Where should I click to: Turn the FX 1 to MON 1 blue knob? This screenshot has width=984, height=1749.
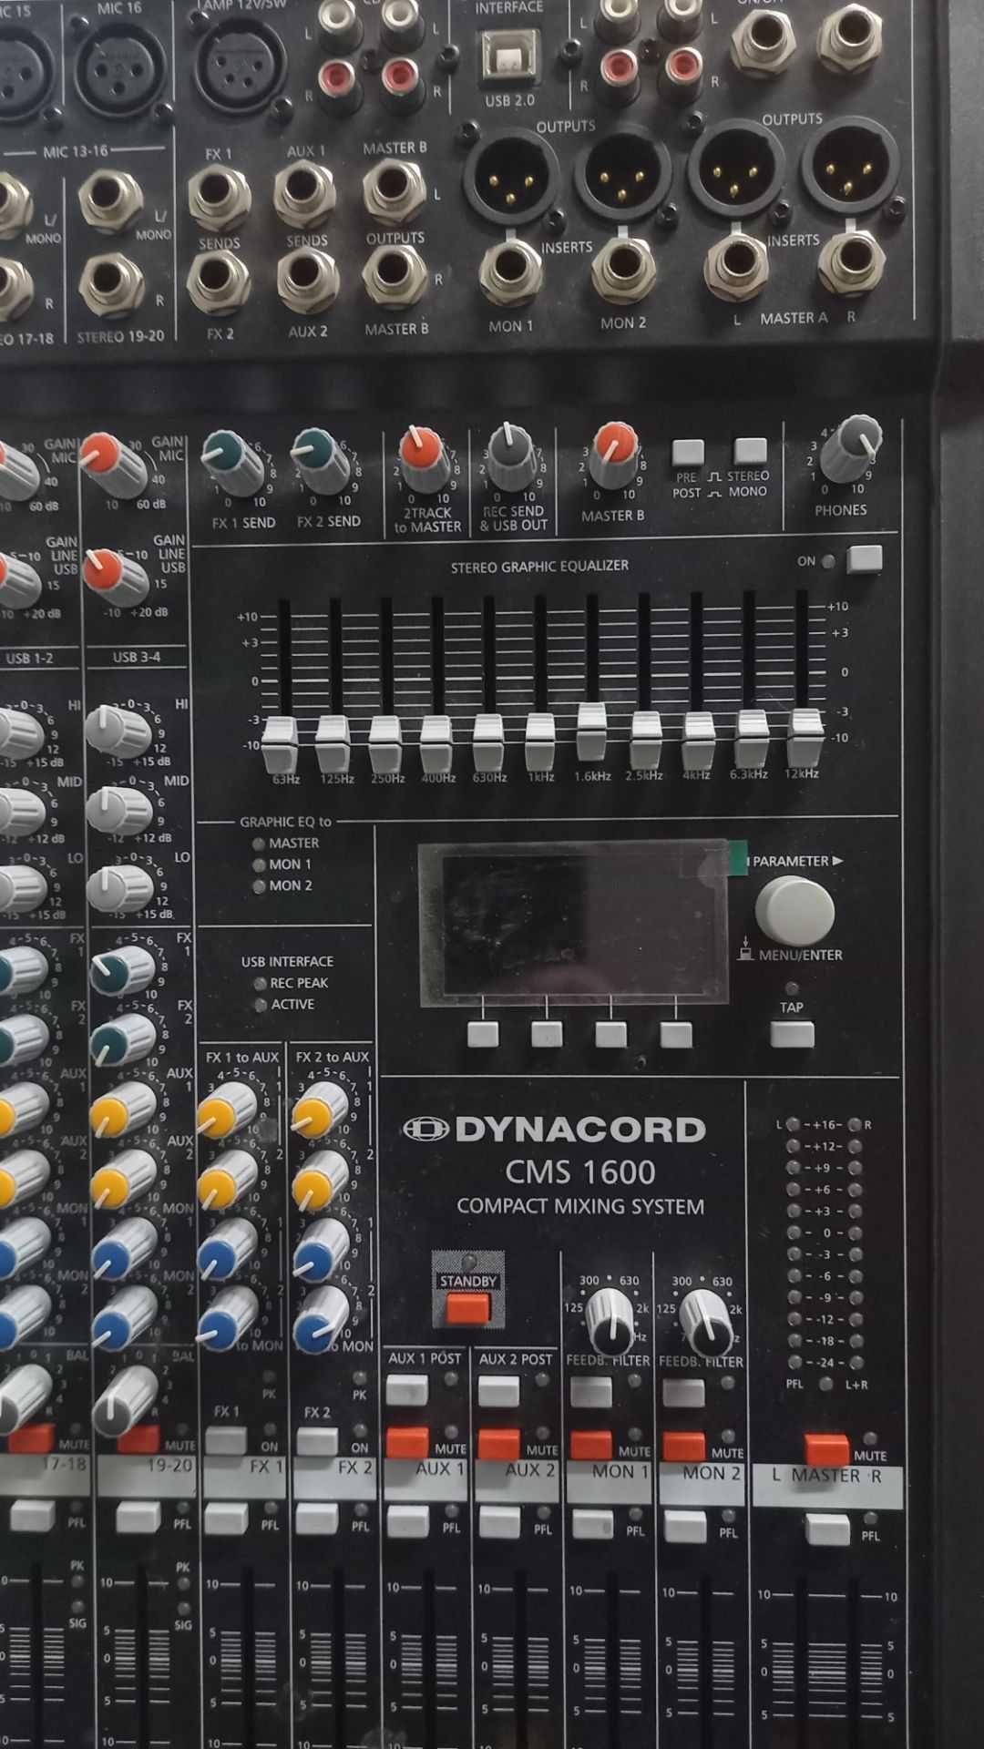point(226,1250)
